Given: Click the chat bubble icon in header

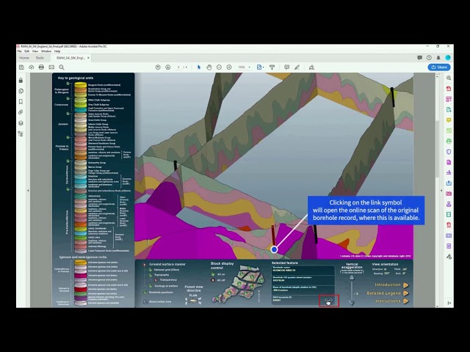Looking at the screenshot, I should click(x=419, y=58).
